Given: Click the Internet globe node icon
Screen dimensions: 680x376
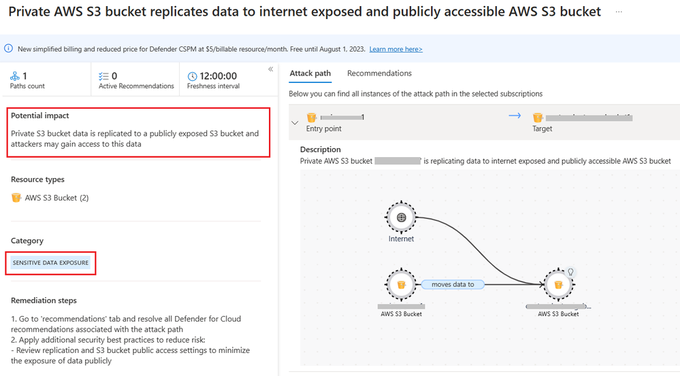Looking at the screenshot, I should (x=401, y=218).
